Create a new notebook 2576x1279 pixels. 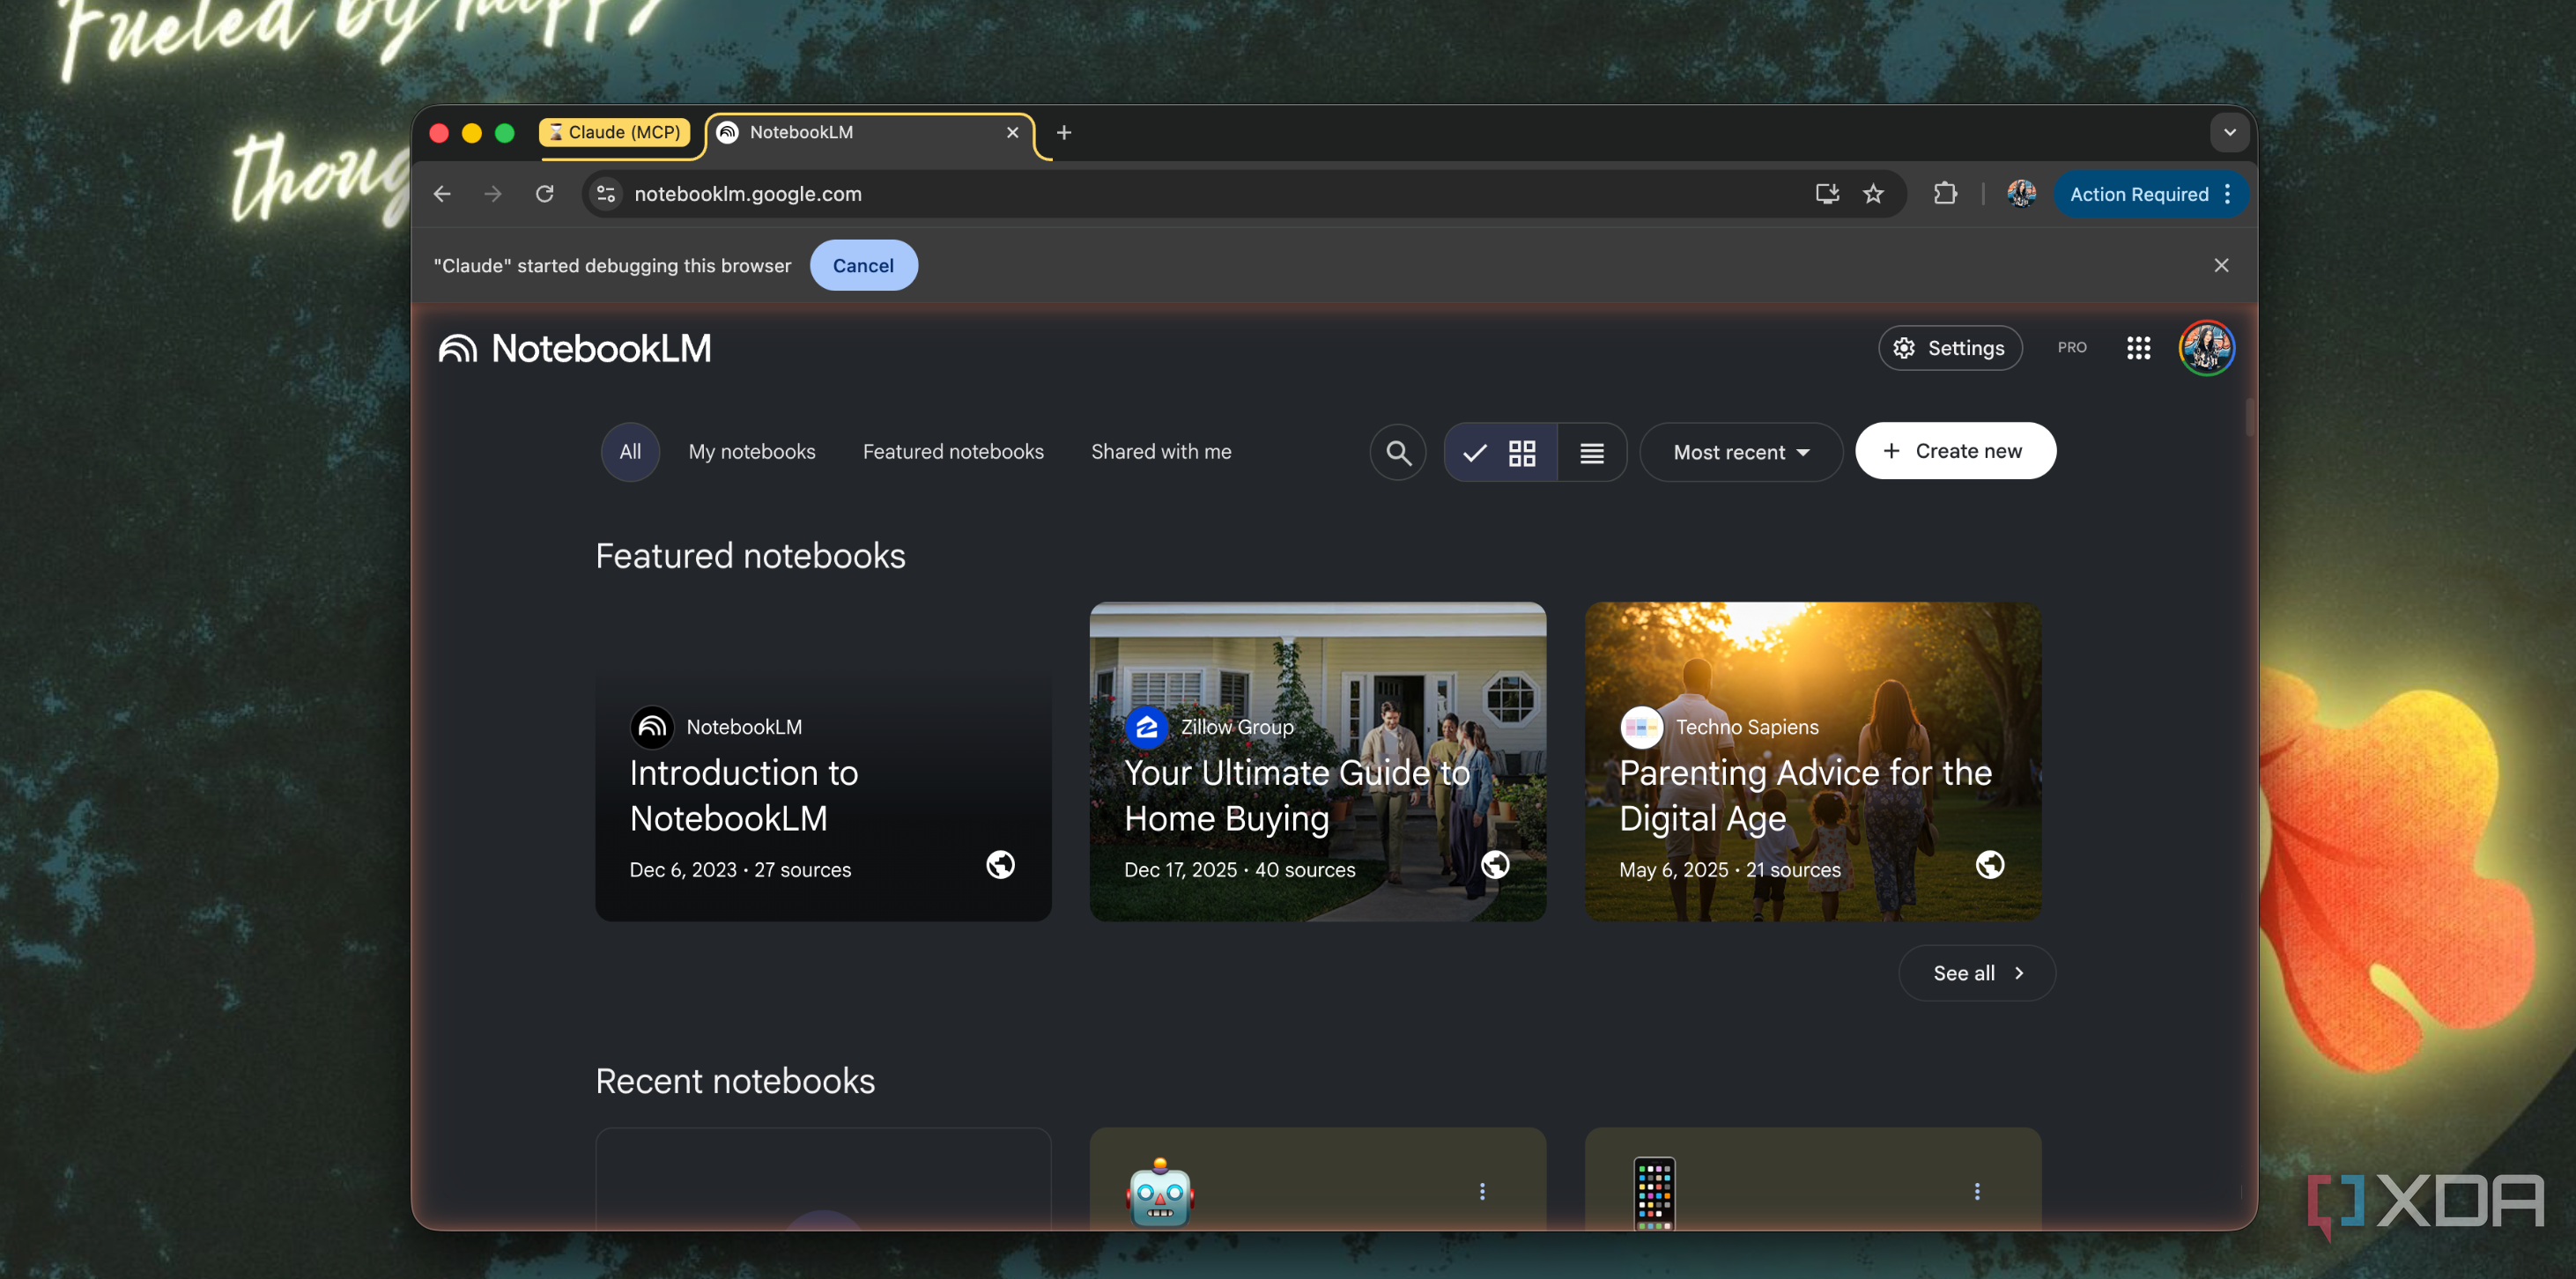tap(1955, 451)
